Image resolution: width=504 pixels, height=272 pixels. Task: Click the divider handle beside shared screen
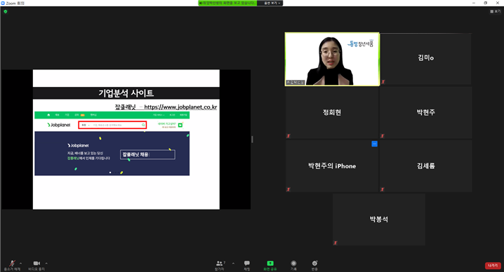click(252, 140)
